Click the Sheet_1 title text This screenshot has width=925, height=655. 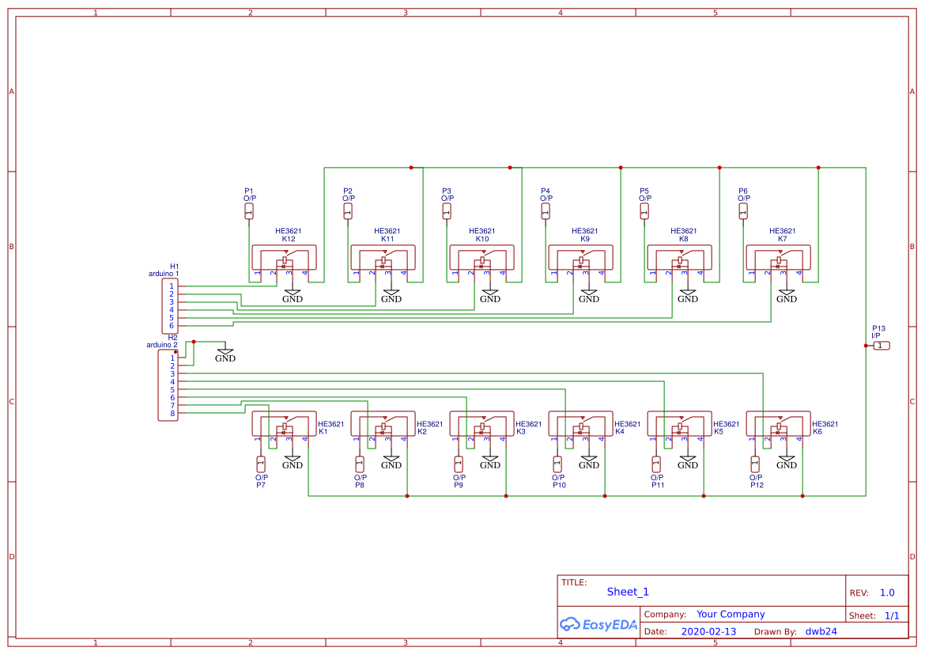(628, 592)
